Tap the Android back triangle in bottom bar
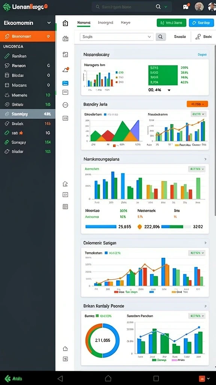 tap(60, 378)
